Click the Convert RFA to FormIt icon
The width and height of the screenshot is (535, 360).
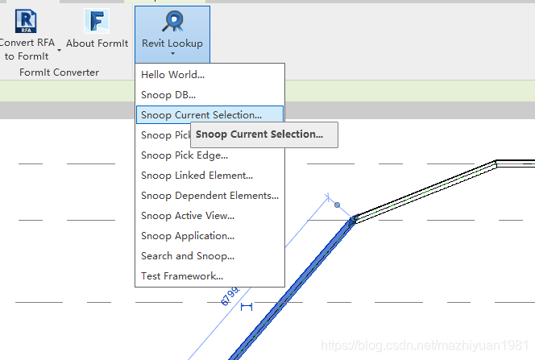pyautogui.click(x=26, y=21)
